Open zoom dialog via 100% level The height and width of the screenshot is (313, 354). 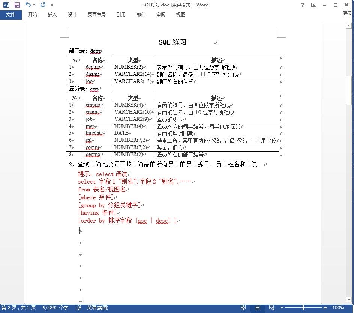[x=338, y=308]
